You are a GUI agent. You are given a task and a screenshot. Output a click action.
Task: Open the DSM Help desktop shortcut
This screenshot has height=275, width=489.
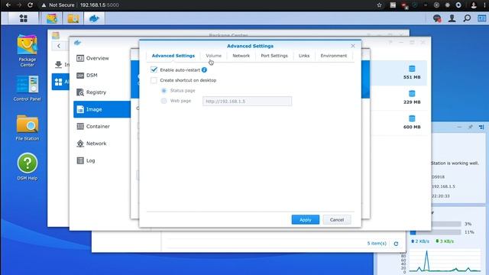click(x=28, y=167)
